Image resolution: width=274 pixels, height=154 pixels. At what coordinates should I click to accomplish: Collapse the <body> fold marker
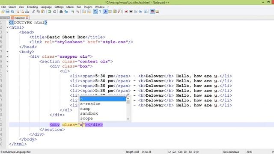(x=7, y=52)
